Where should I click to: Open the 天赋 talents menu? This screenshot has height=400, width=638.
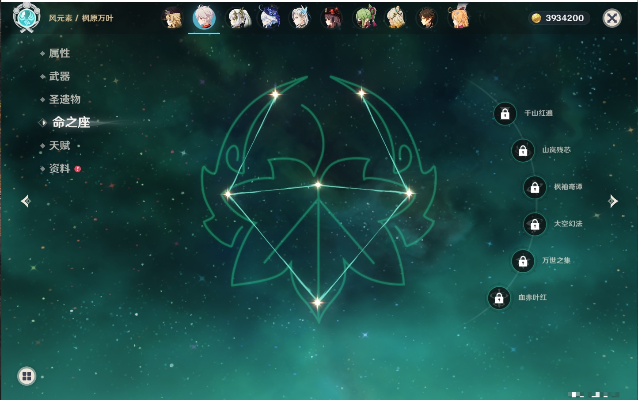click(60, 145)
